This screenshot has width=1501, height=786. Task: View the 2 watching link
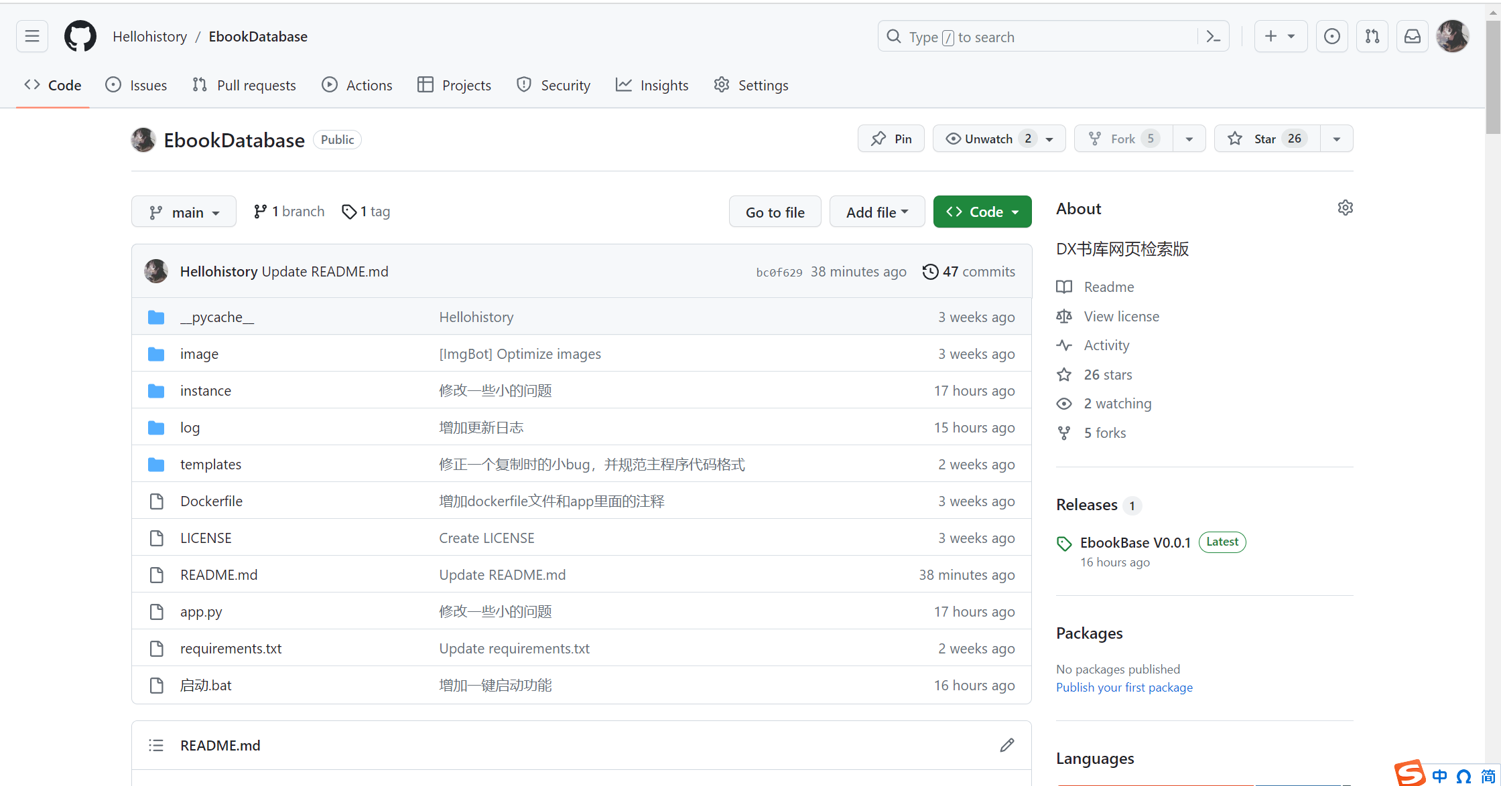[1118, 403]
